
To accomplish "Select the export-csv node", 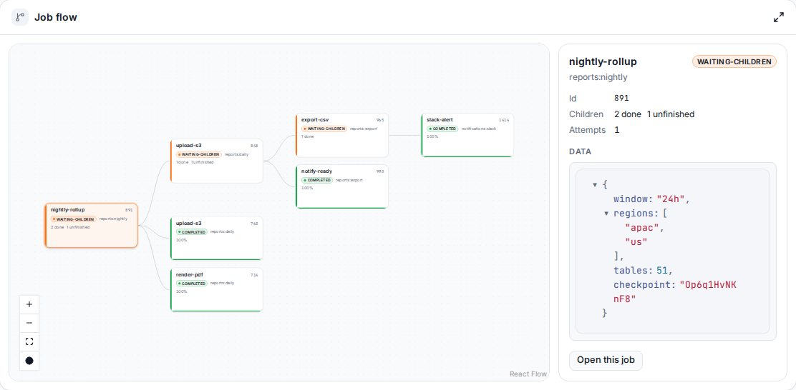I will coord(342,135).
